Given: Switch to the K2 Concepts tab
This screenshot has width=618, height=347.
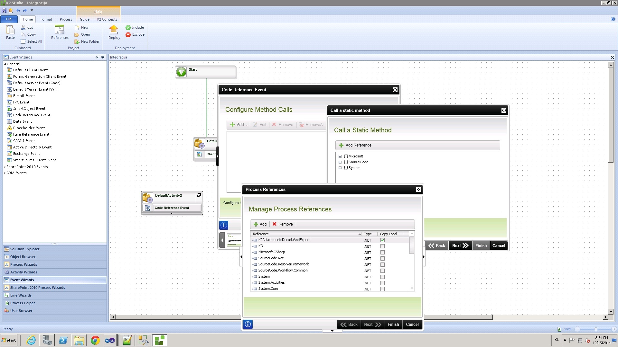Looking at the screenshot, I should tap(107, 19).
